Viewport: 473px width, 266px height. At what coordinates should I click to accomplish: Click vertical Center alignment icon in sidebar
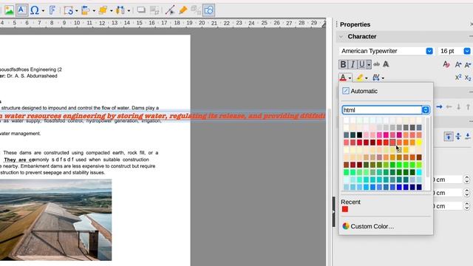[x=458, y=136]
